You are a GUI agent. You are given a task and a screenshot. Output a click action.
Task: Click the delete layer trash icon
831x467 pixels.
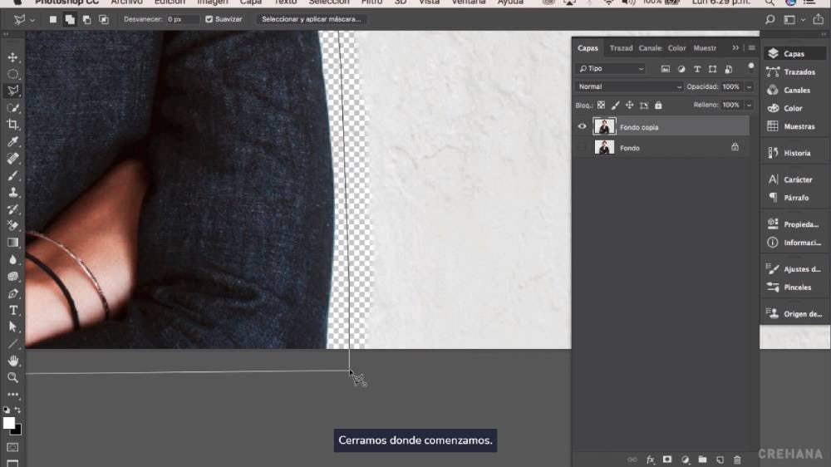tap(737, 460)
